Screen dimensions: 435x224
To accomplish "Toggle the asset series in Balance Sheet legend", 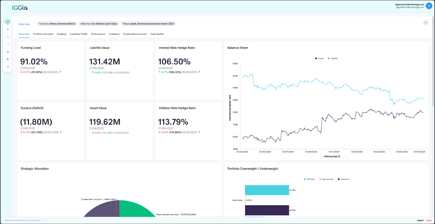I will (319, 58).
